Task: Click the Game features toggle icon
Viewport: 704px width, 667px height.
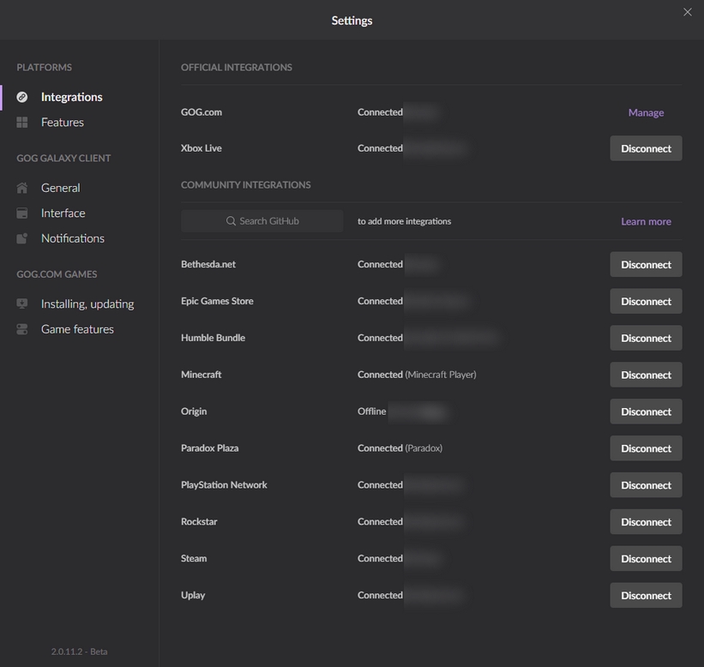Action: [22, 329]
